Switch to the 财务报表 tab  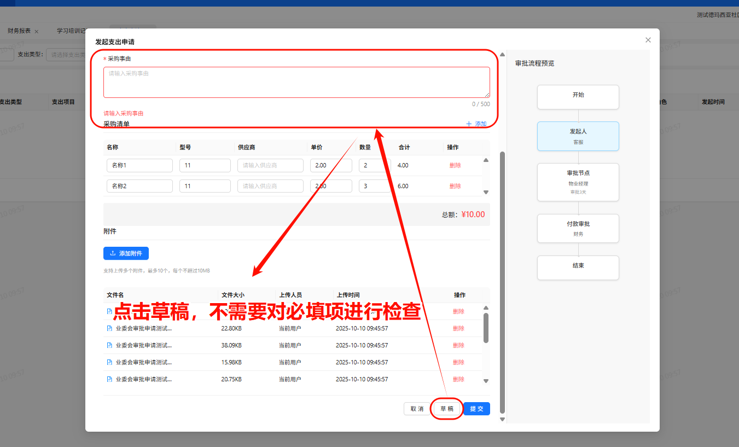pyautogui.click(x=19, y=31)
